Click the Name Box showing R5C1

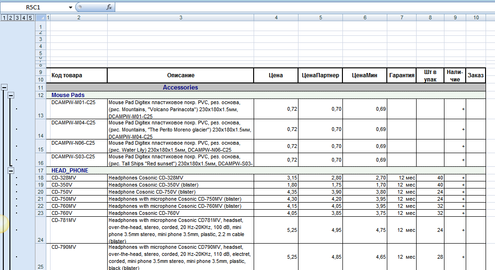point(33,7)
